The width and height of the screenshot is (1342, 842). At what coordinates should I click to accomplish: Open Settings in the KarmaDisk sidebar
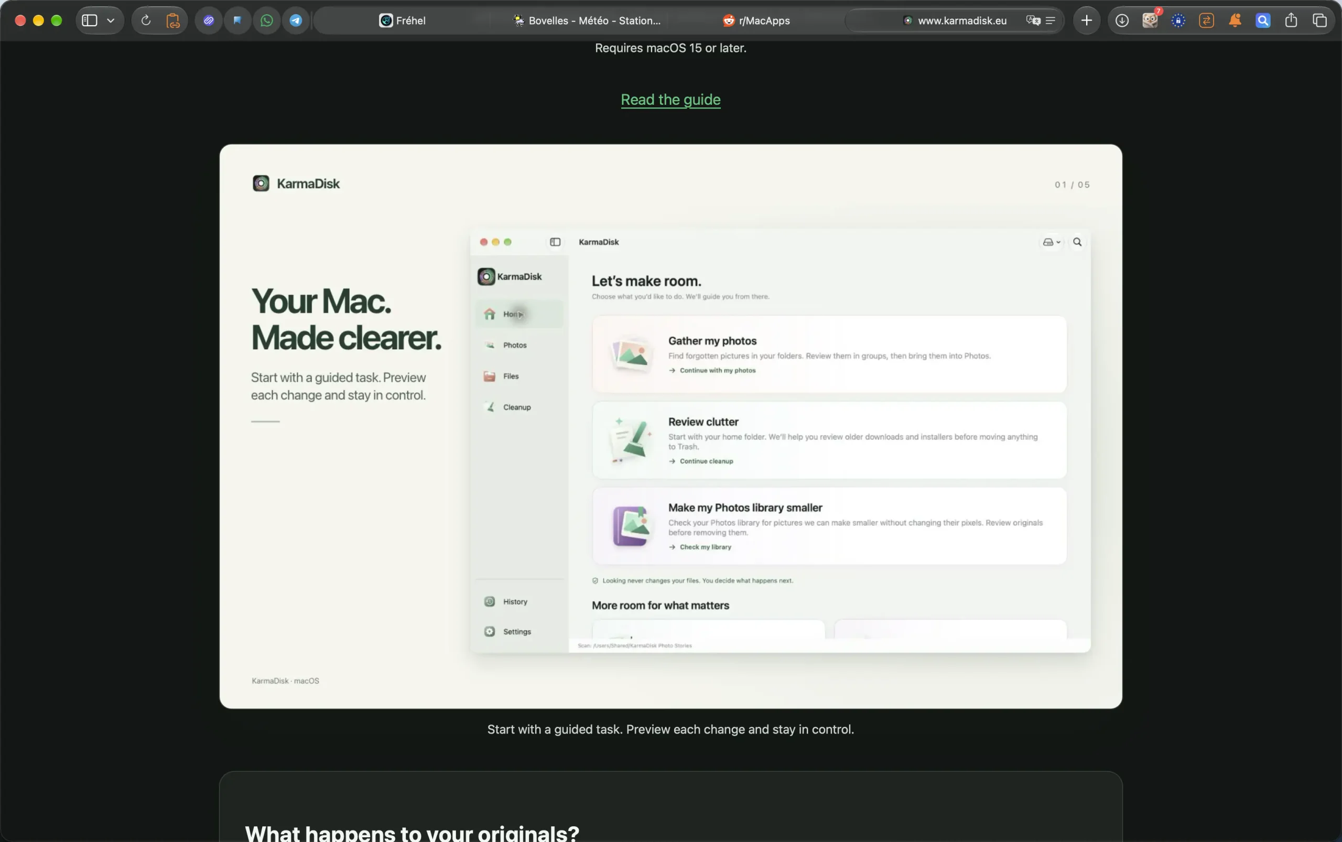click(x=519, y=631)
